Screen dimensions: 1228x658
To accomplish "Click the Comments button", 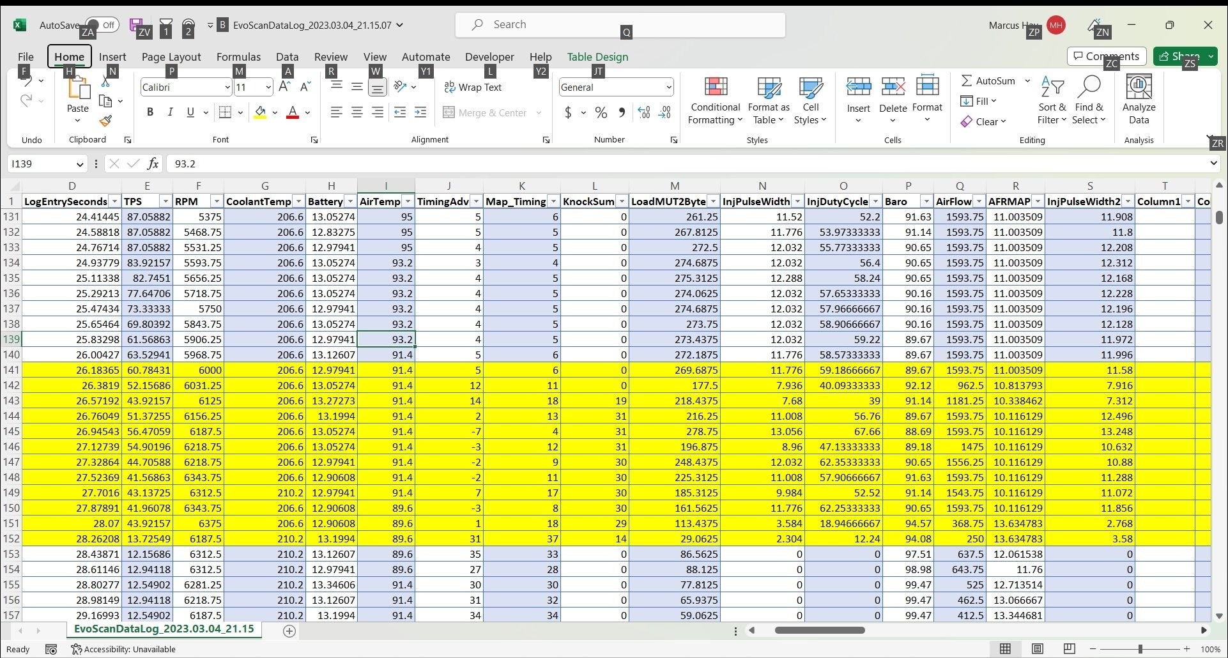I will click(1107, 56).
